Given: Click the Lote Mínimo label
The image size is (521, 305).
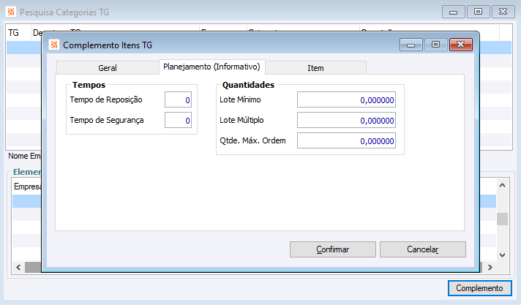Looking at the screenshot, I should [240, 99].
